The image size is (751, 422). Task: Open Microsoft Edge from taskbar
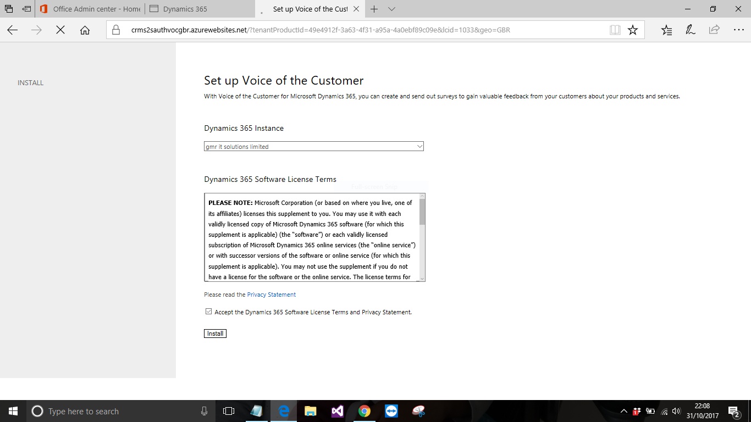284,411
